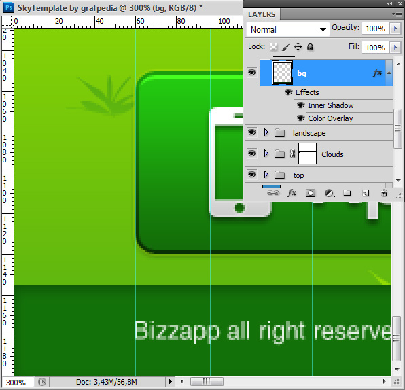Create new fill or adjustment layer
The height and width of the screenshot is (390, 405).
tap(330, 193)
